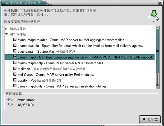Click the window menu icon in title bar
The width and height of the screenshot is (164, 126).
click(x=3, y=3)
